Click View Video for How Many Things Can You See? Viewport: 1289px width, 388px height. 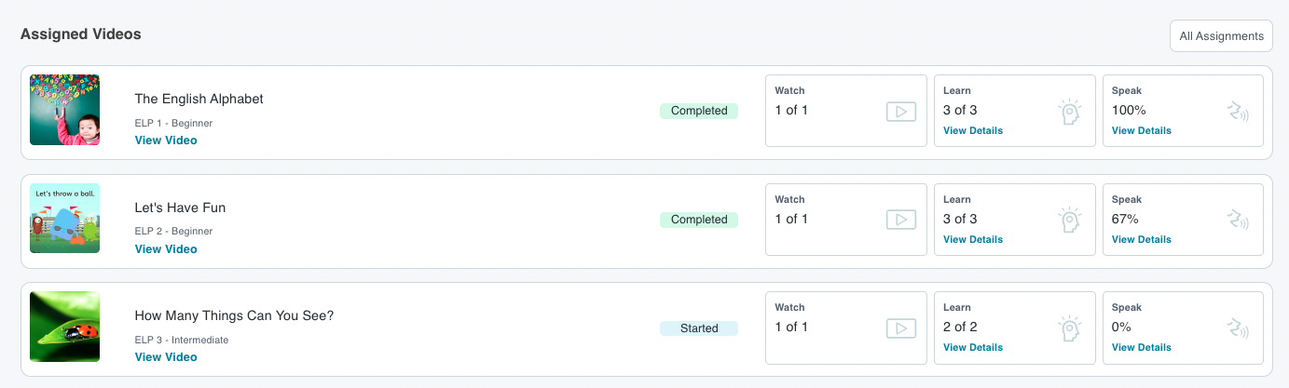(166, 357)
